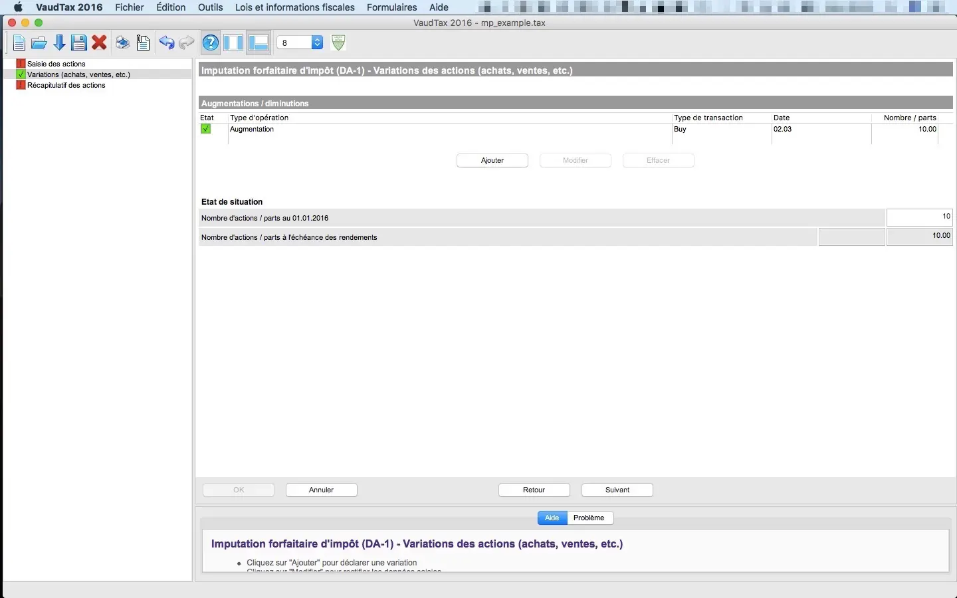Click the Etat column header

pyautogui.click(x=213, y=118)
